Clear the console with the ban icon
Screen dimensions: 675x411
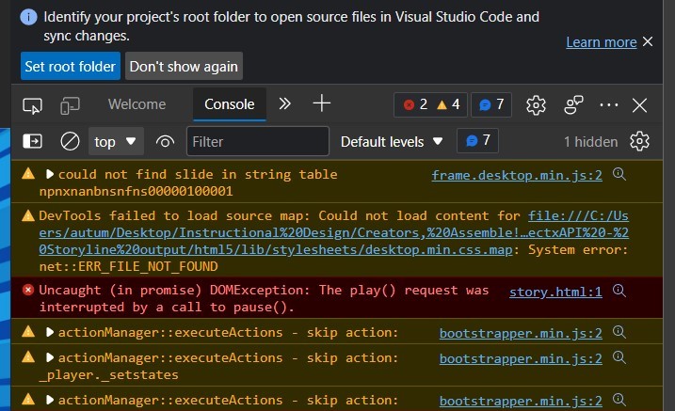pyautogui.click(x=70, y=141)
